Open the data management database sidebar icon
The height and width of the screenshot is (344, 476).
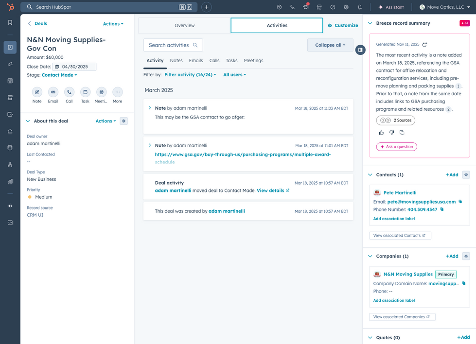pos(10,148)
